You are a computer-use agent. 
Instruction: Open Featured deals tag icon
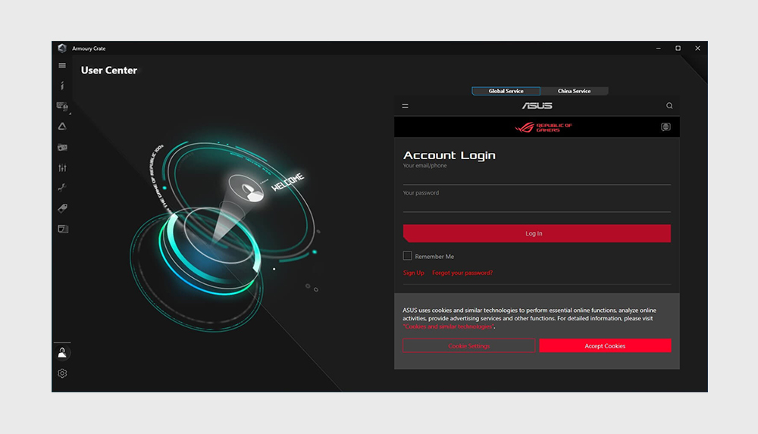pos(62,208)
